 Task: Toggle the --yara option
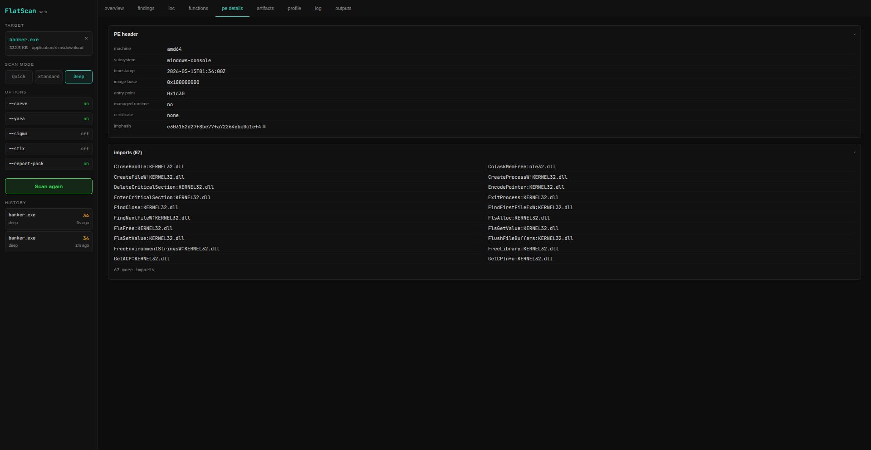(x=49, y=119)
